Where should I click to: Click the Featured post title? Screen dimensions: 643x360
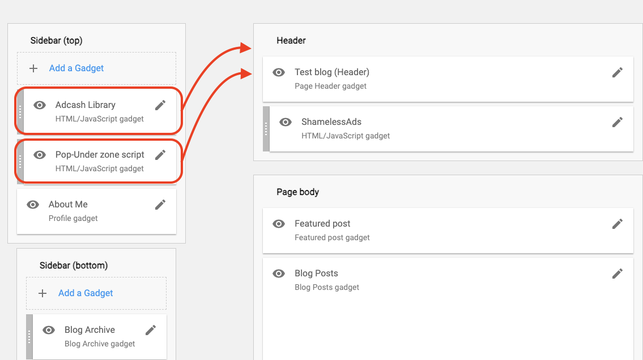coord(322,223)
